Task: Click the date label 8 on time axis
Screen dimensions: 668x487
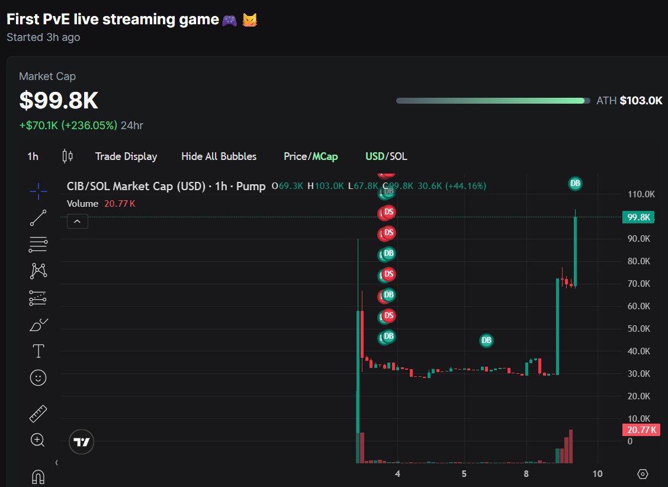Action: 526,474
